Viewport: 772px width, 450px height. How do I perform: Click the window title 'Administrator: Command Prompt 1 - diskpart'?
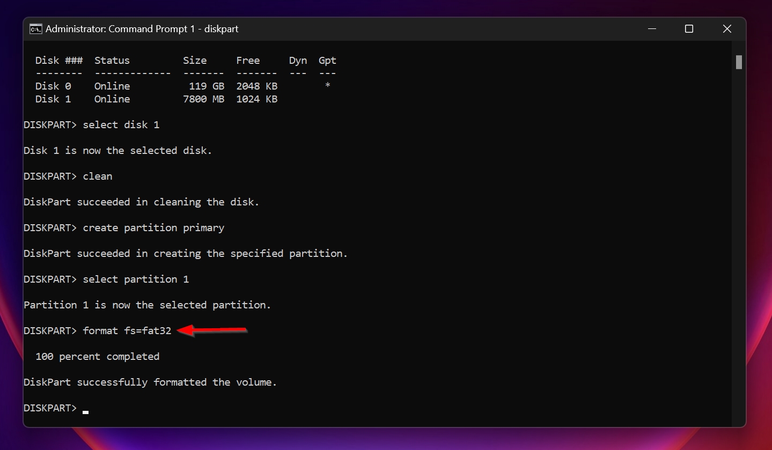[142, 29]
